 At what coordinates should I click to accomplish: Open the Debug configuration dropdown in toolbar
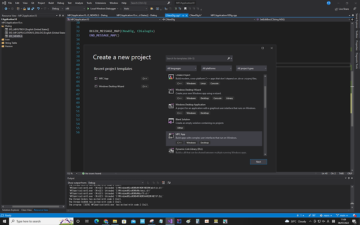[58, 9]
